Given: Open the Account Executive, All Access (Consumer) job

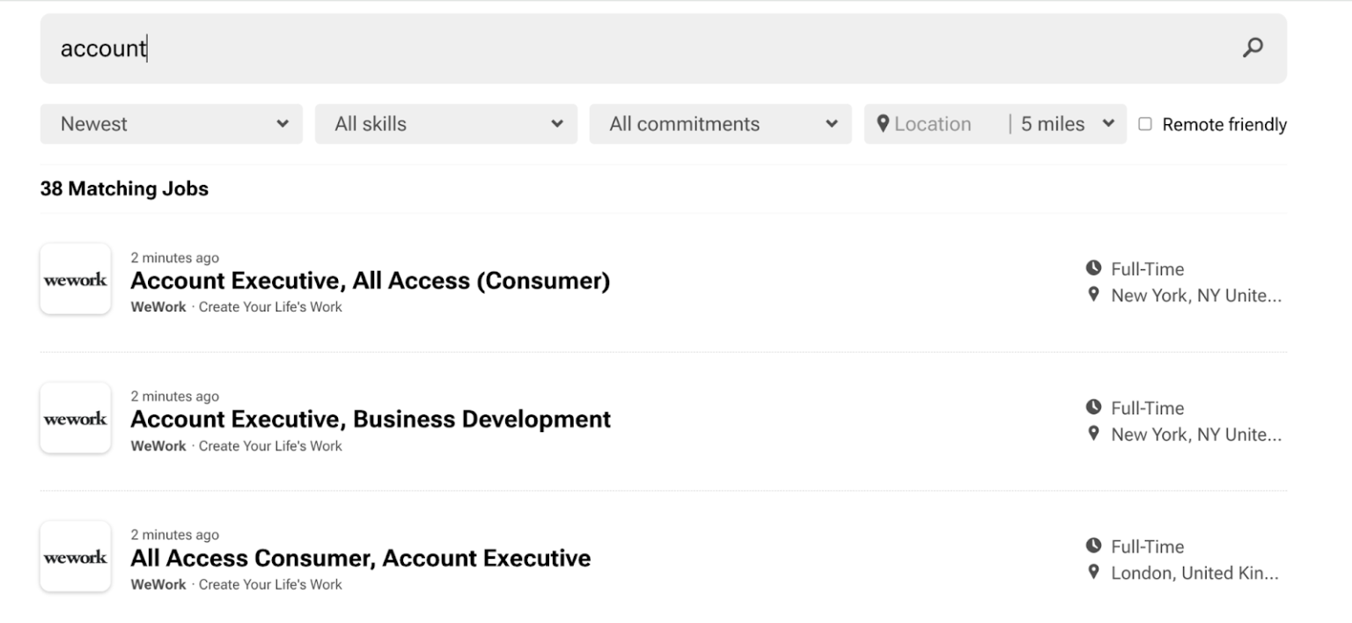Looking at the screenshot, I should [370, 280].
